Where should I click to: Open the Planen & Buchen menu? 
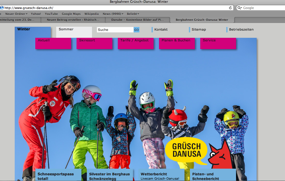click(x=177, y=43)
